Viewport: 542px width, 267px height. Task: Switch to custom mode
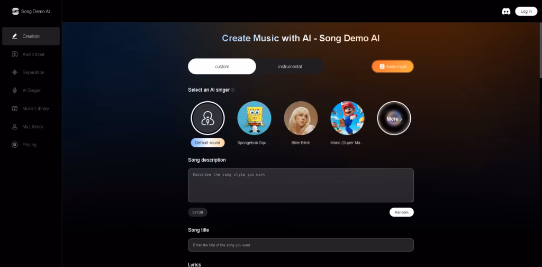pyautogui.click(x=222, y=66)
